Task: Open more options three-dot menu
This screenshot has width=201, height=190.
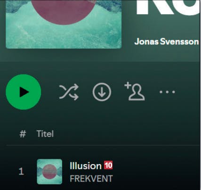Action: coord(167,92)
